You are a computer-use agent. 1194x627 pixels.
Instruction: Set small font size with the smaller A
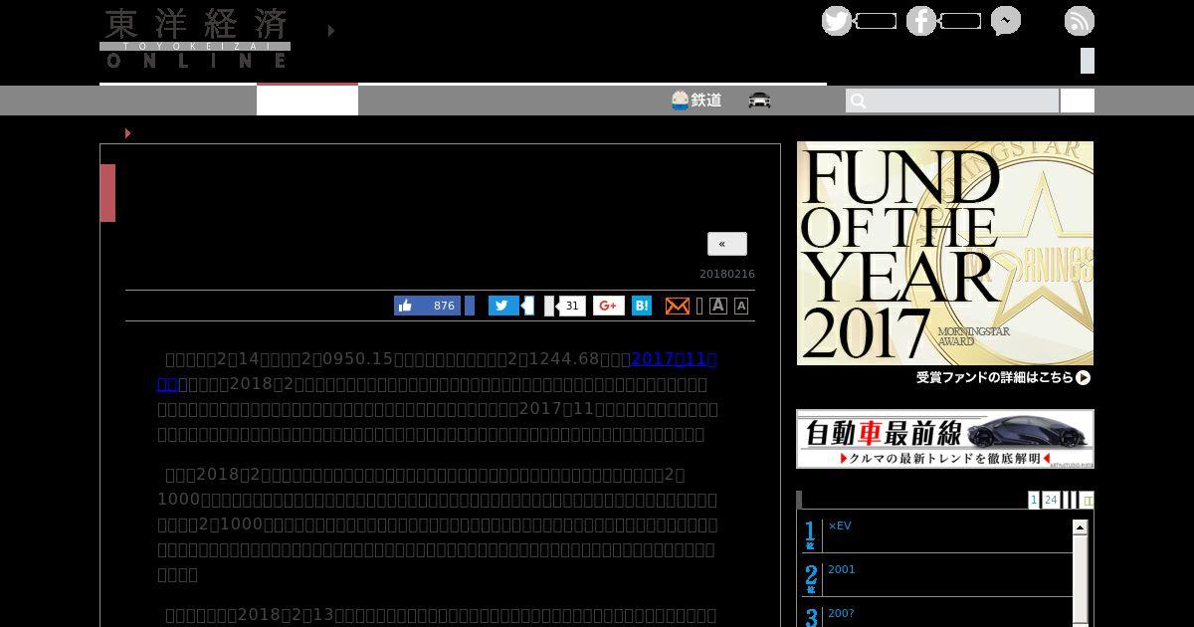coord(741,307)
